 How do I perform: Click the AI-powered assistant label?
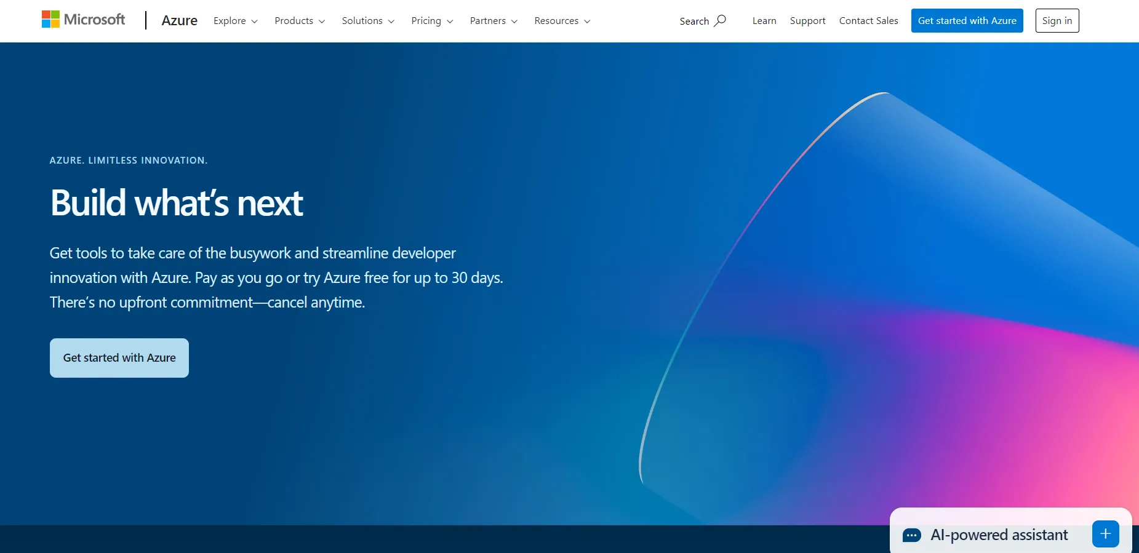tap(999, 535)
